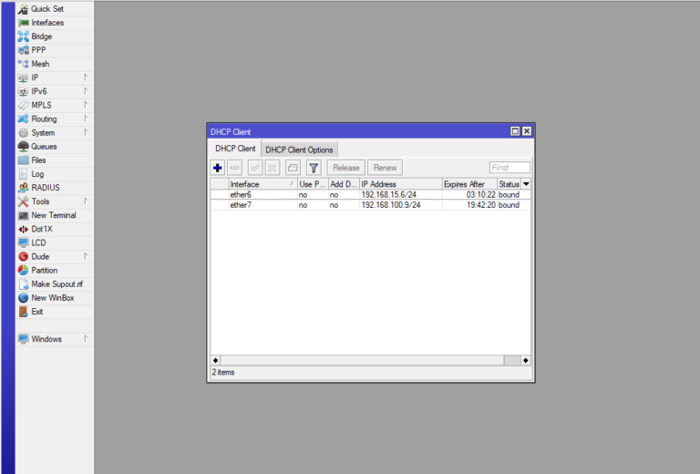Open the Interfaces menu item
Screen dimensions: 700x474
click(47, 23)
